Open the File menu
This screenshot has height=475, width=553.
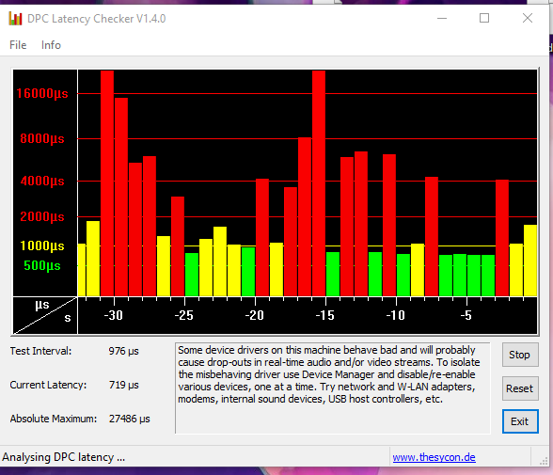click(18, 45)
